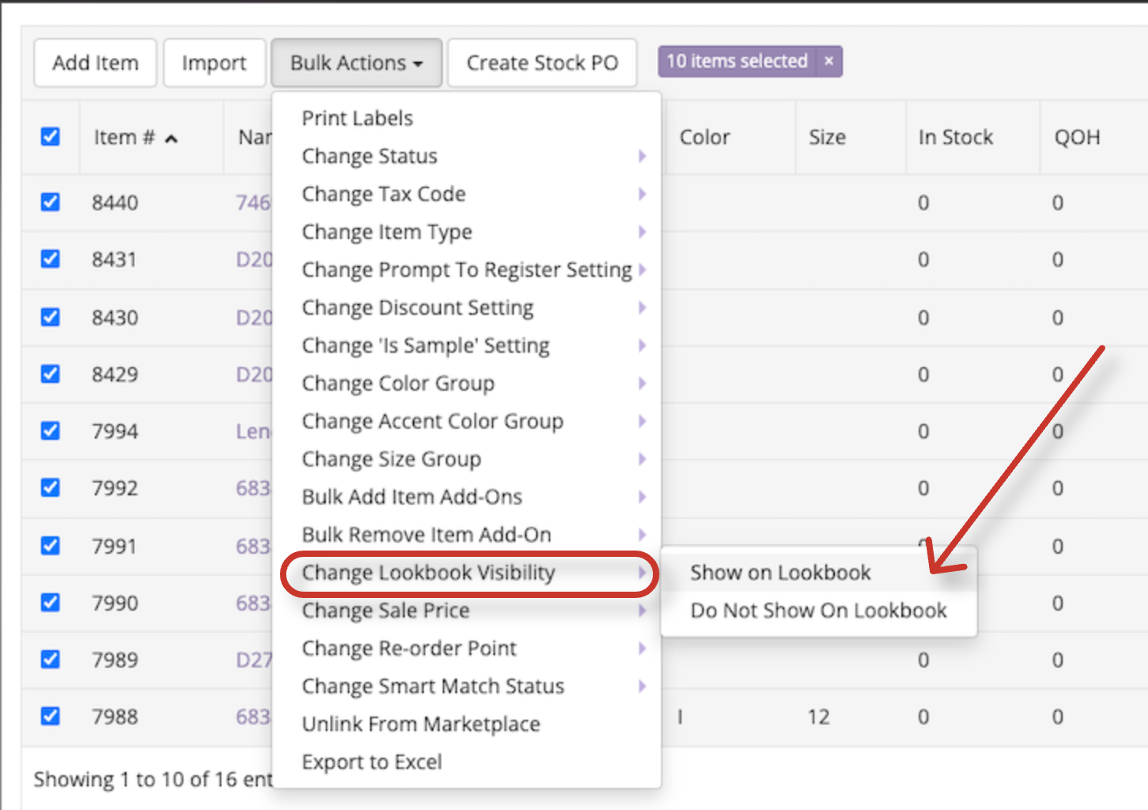Expand the Change Sale Price submenu

[x=385, y=610]
